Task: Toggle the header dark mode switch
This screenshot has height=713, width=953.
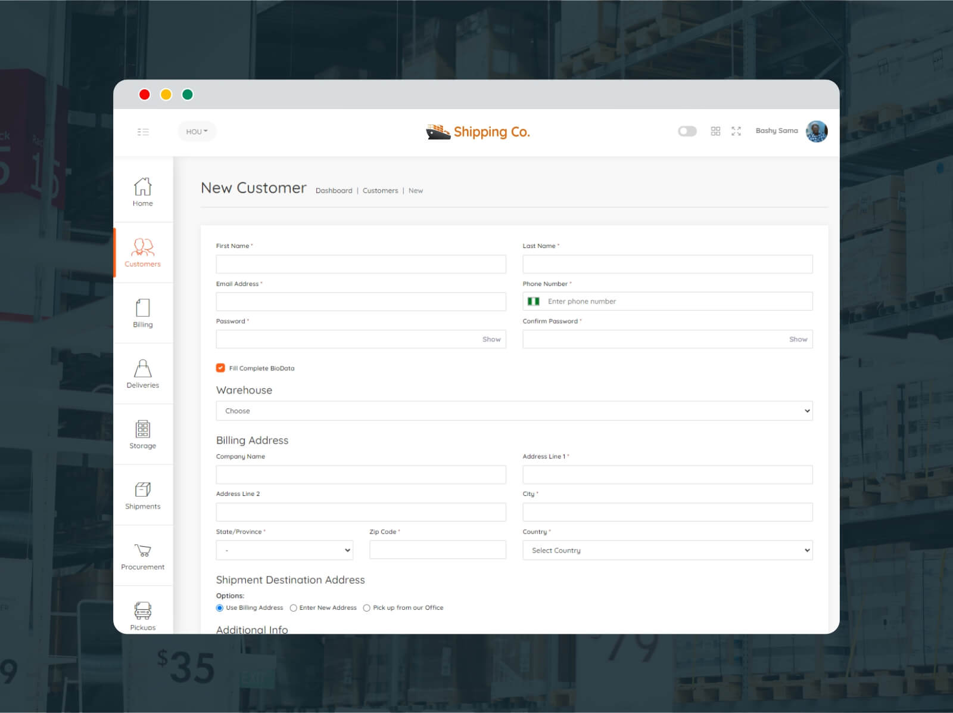Action: click(687, 131)
